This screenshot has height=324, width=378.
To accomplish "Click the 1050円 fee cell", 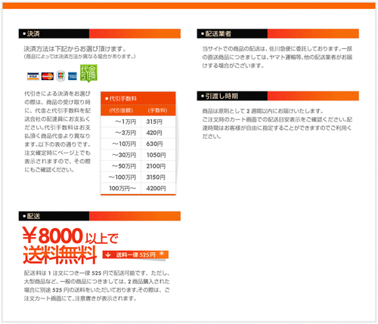I will 158,155.
